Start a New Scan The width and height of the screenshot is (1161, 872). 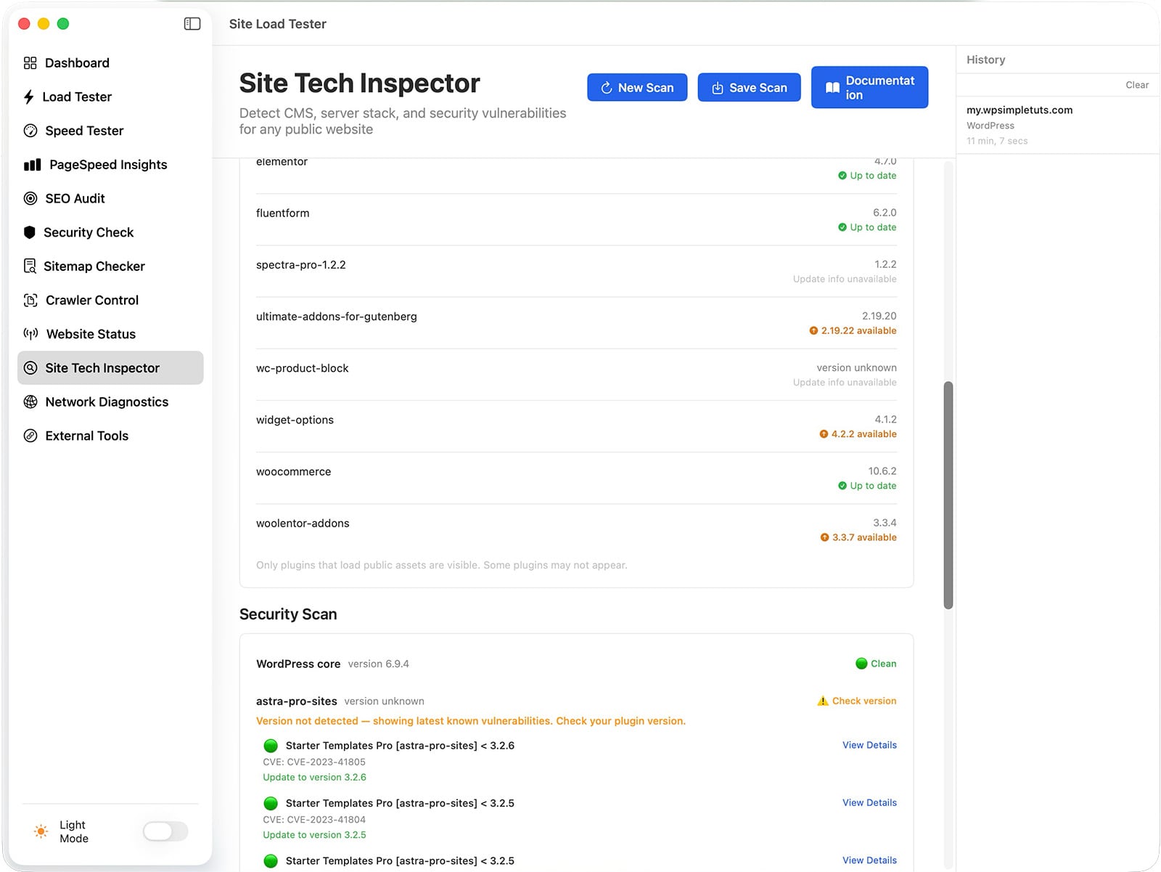pos(636,87)
